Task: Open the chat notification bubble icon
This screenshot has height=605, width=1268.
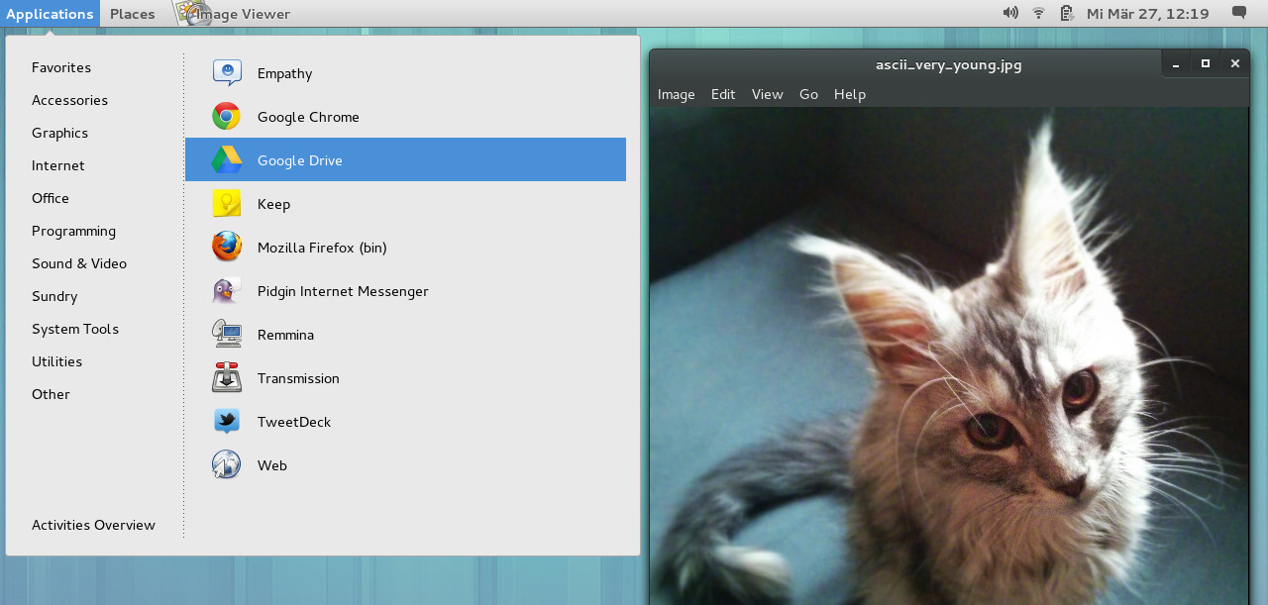Action: point(1239,13)
